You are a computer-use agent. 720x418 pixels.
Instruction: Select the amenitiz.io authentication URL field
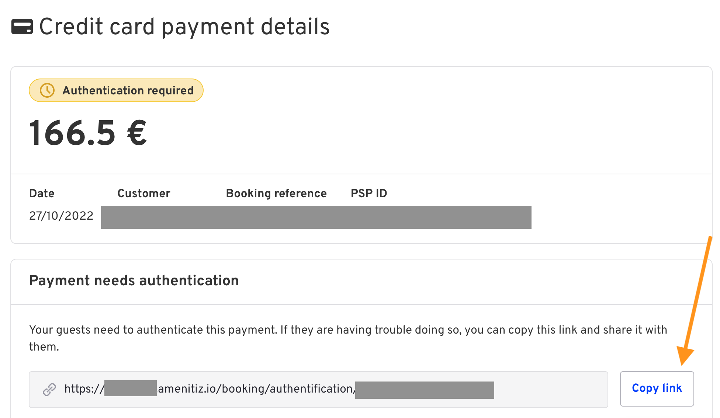[318, 389]
